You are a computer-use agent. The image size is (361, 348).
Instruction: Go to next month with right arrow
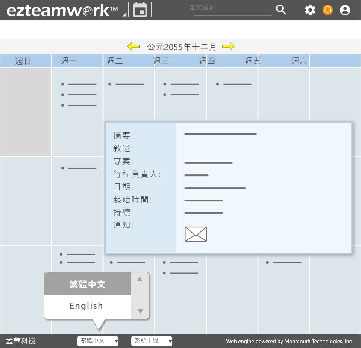(x=228, y=47)
